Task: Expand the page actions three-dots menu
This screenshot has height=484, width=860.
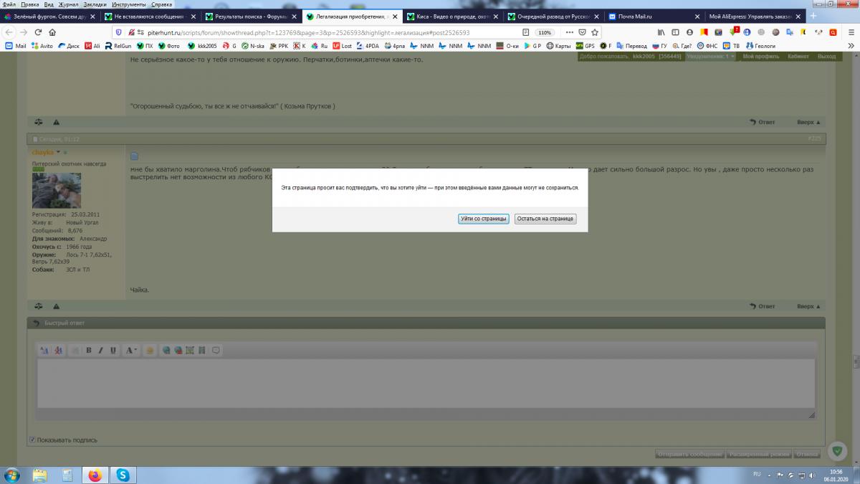Action: [570, 32]
